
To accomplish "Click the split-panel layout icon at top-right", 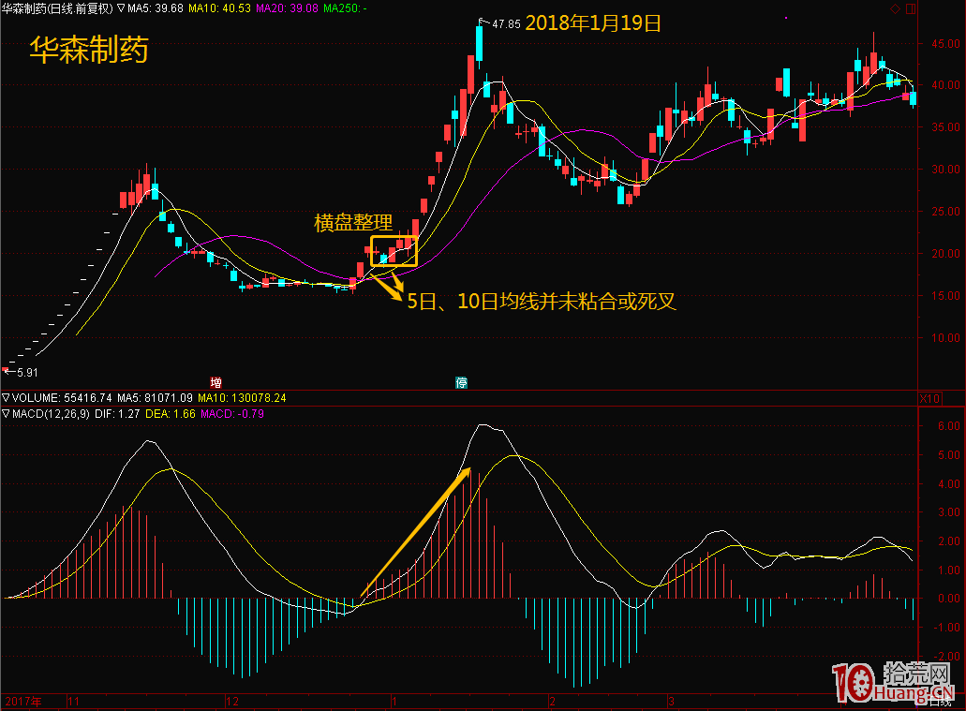I will (911, 8).
